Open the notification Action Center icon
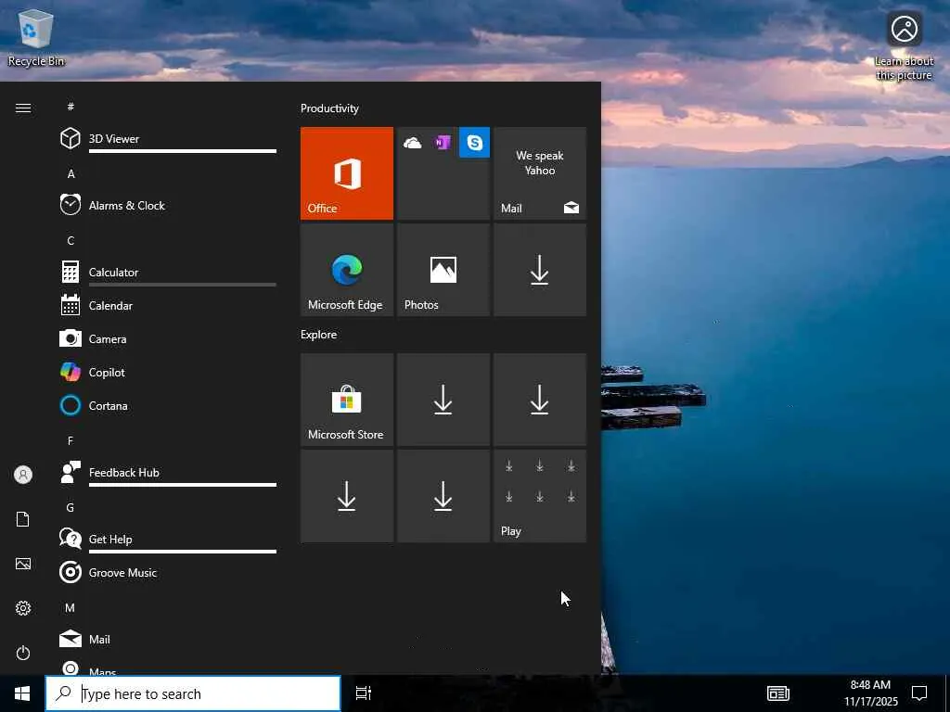The image size is (950, 712). tap(919, 693)
